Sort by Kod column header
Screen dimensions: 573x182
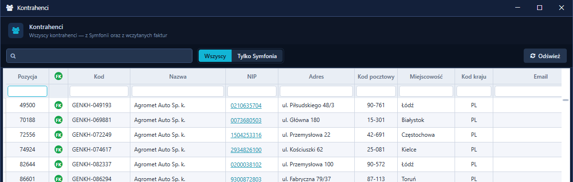tap(99, 76)
